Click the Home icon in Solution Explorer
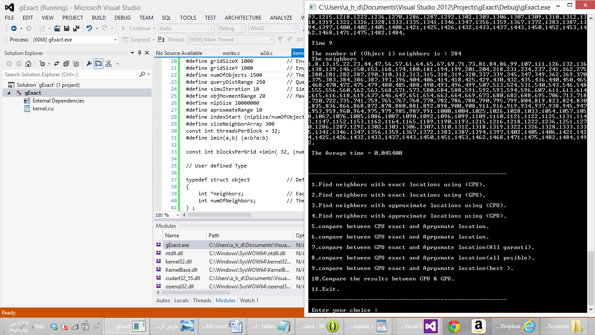 click(28, 64)
